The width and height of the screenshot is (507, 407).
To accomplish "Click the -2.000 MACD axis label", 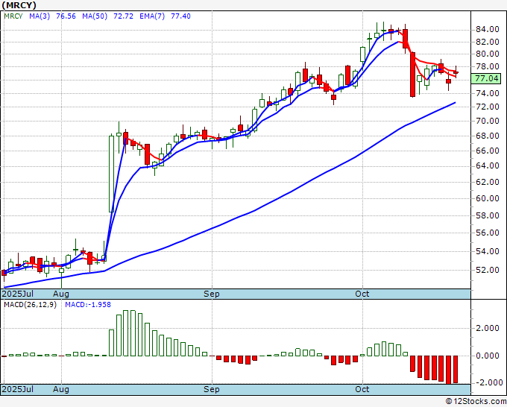I will pyautogui.click(x=488, y=382).
